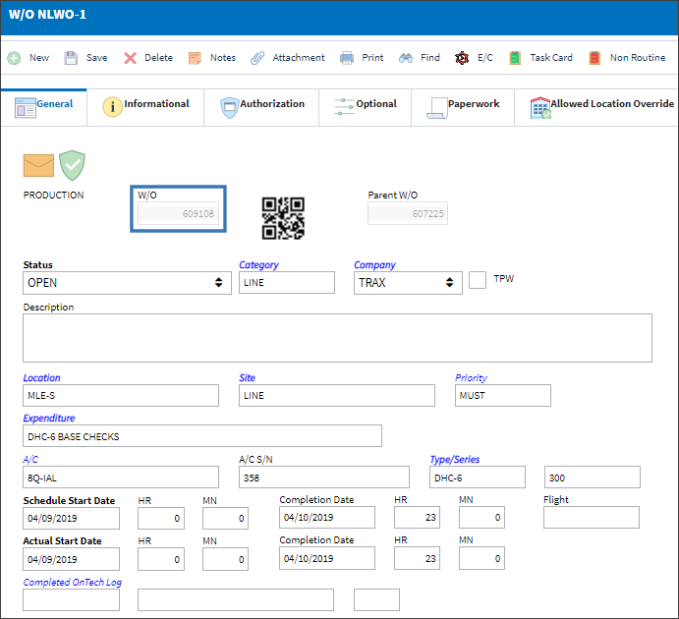The image size is (679, 619).
Task: Click the A/C field 8Q-IAL
Action: [121, 477]
